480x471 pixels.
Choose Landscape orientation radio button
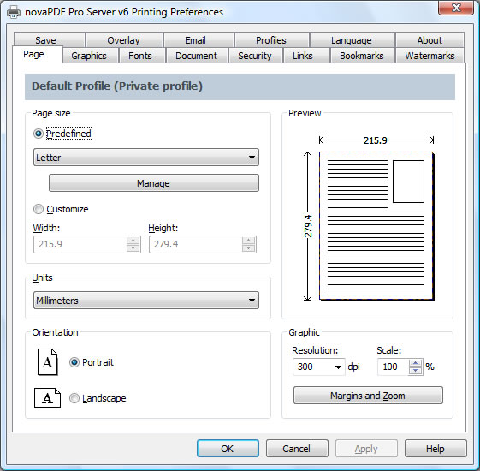coord(74,398)
